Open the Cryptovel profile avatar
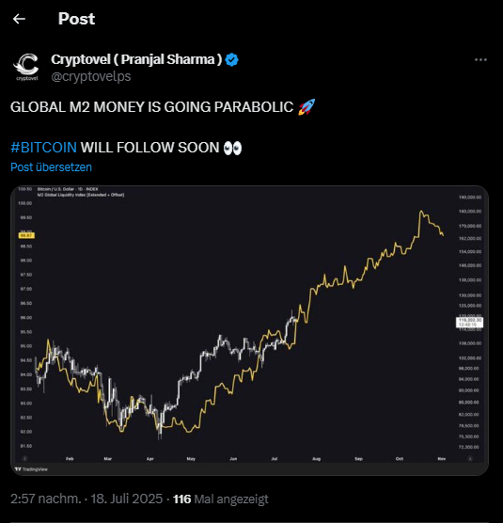The image size is (503, 523). point(26,67)
